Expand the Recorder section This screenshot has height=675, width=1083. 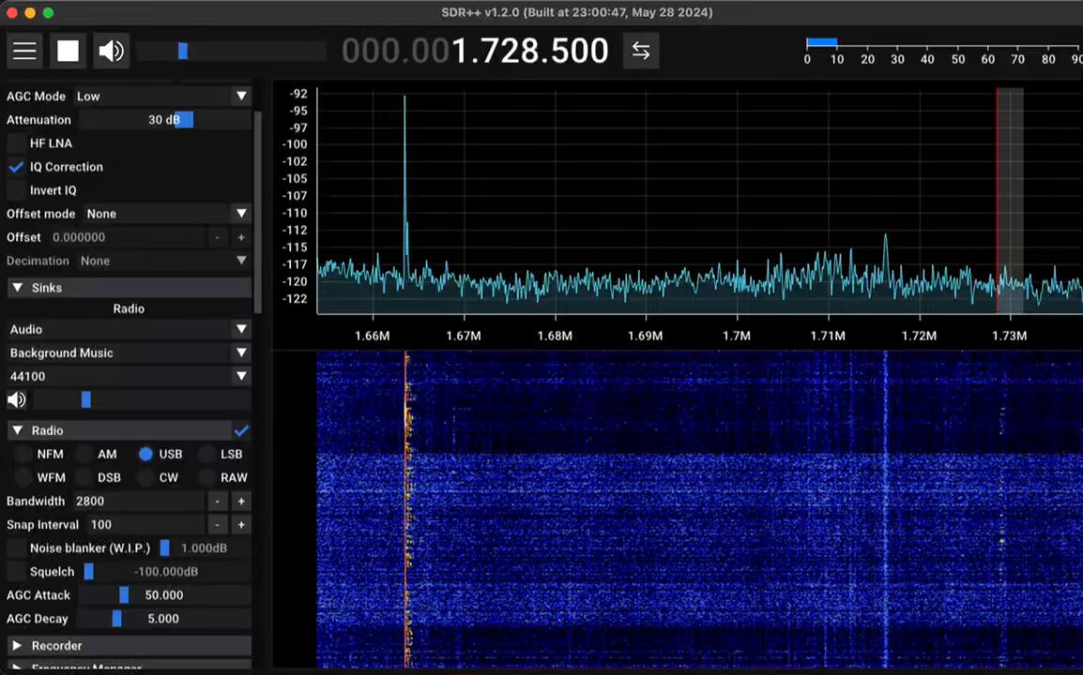[130, 645]
